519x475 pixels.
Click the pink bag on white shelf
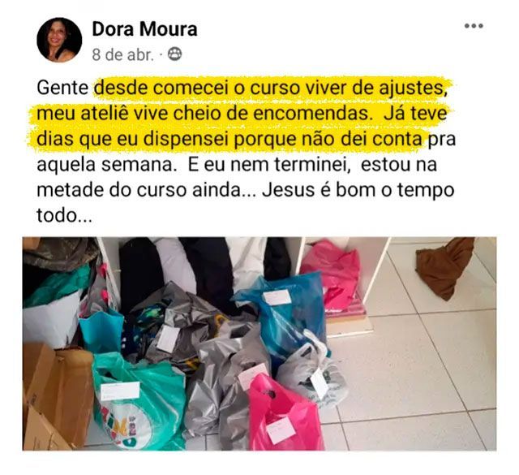point(332,275)
